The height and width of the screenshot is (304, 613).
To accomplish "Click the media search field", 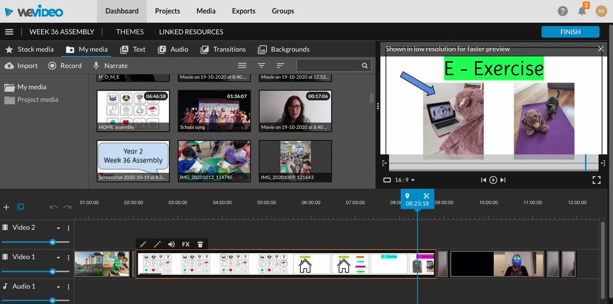I will pyautogui.click(x=334, y=65).
